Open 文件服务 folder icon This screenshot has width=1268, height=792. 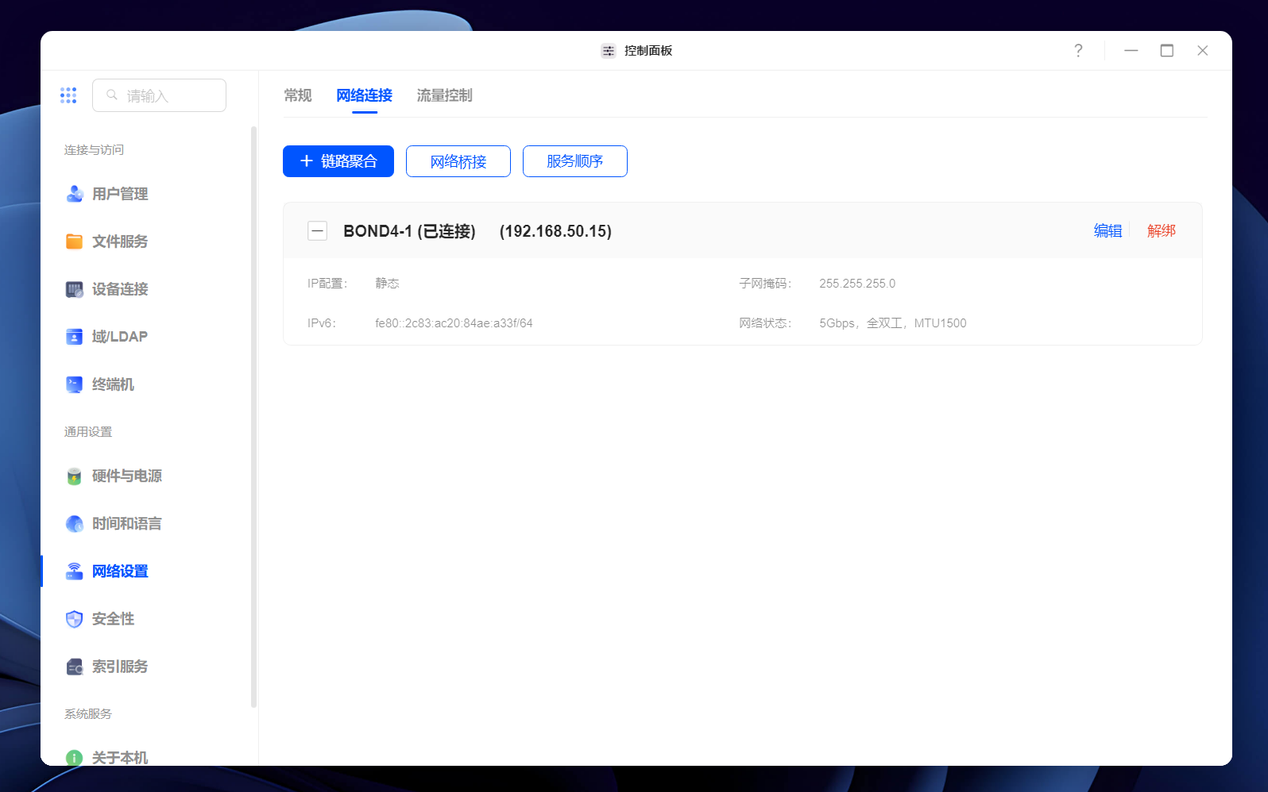(x=75, y=241)
